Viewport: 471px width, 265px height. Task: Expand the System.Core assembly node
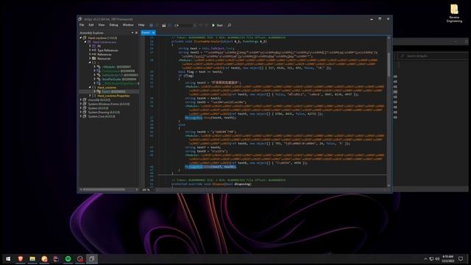[81, 116]
